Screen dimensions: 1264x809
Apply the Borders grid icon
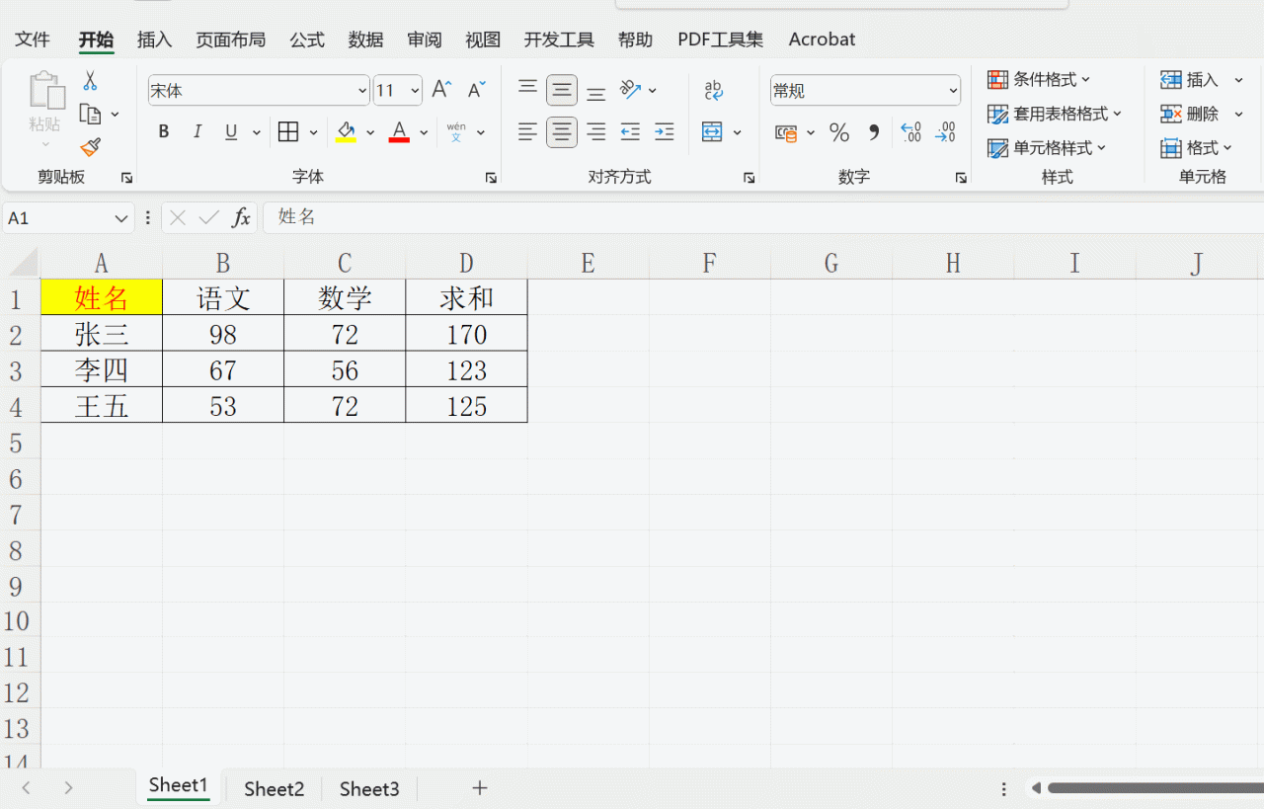[x=288, y=131]
